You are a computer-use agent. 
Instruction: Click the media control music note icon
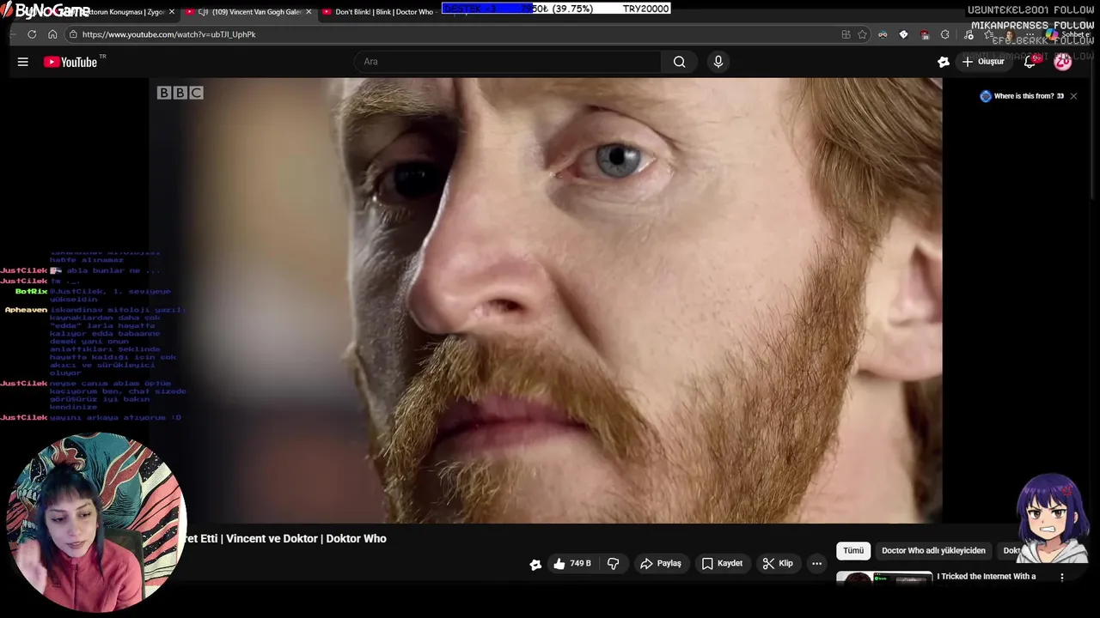click(x=969, y=34)
